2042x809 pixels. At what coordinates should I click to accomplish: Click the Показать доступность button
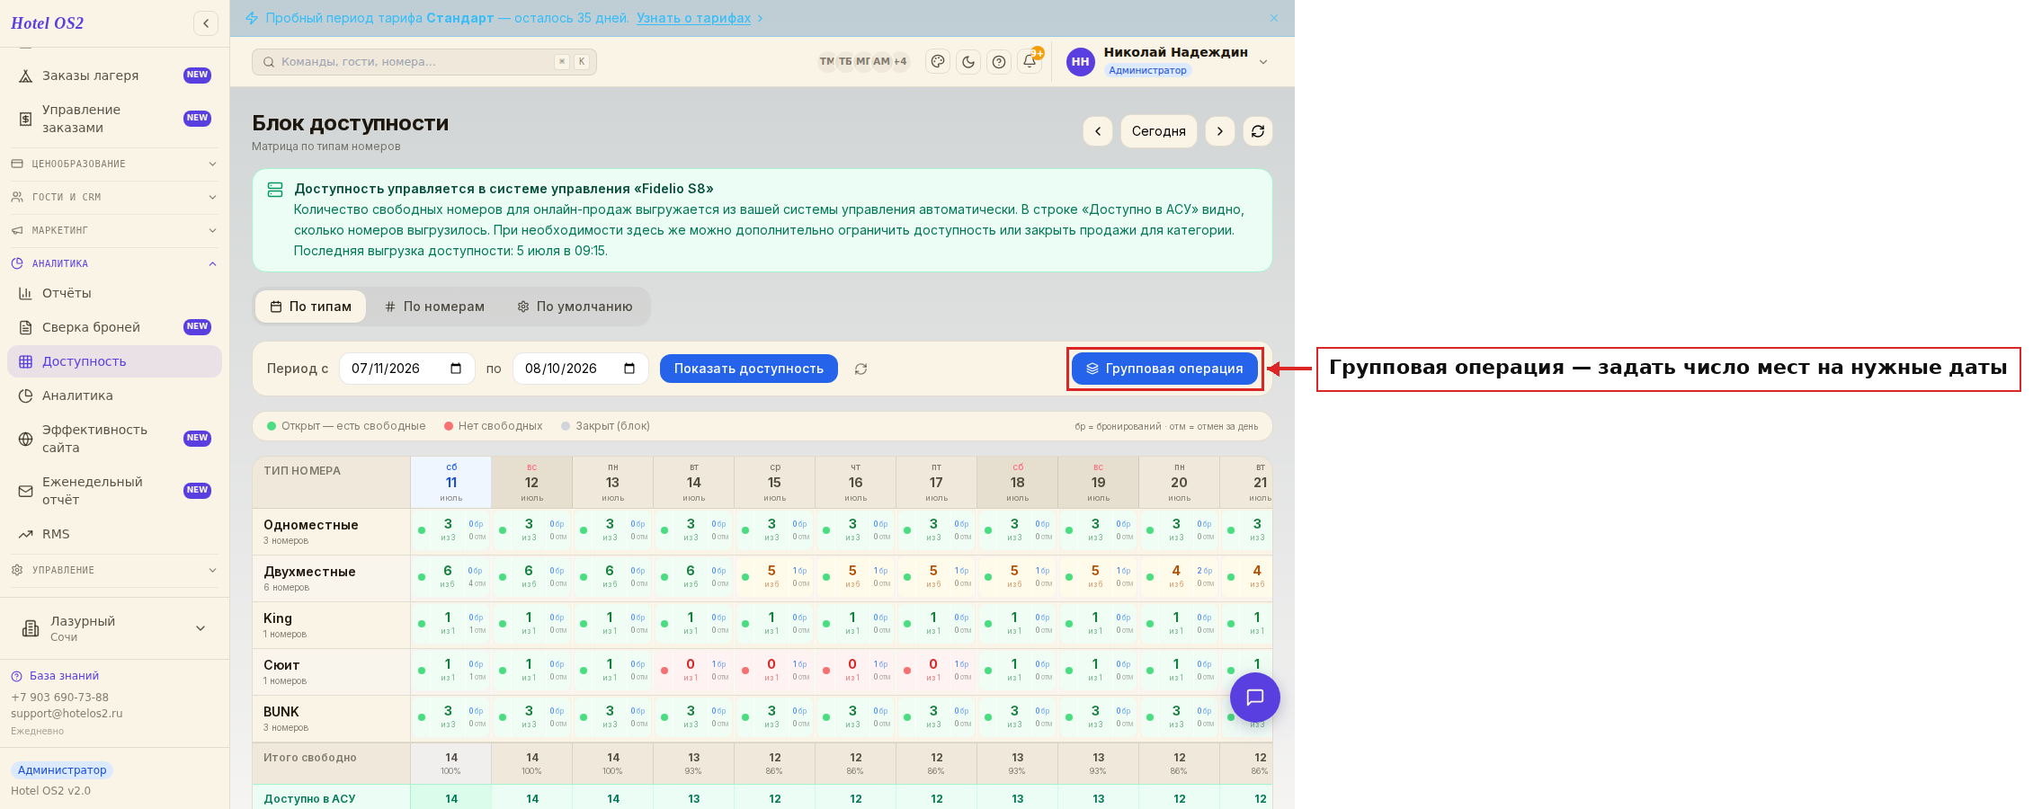[x=749, y=369]
